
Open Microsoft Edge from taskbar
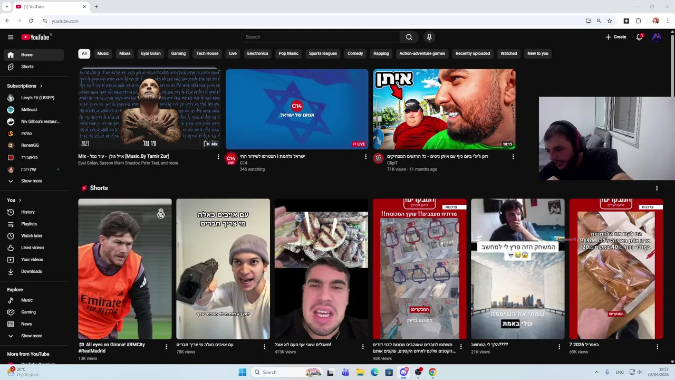point(374,372)
